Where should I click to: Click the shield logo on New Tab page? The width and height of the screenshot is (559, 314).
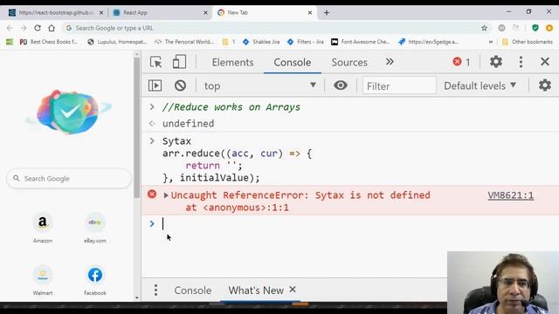point(68,112)
